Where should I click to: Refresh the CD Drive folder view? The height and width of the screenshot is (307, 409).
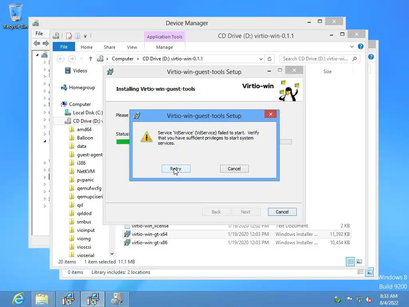[x=270, y=59]
